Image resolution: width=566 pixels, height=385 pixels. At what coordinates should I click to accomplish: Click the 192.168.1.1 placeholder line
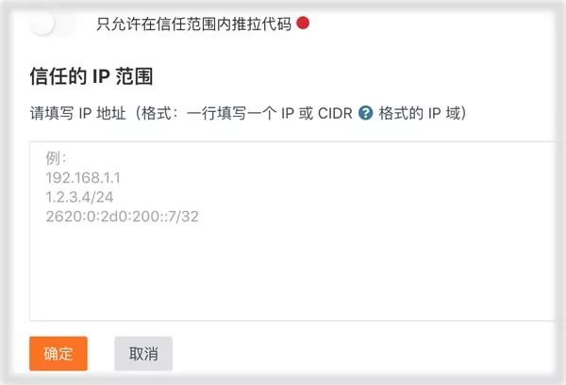tap(83, 178)
